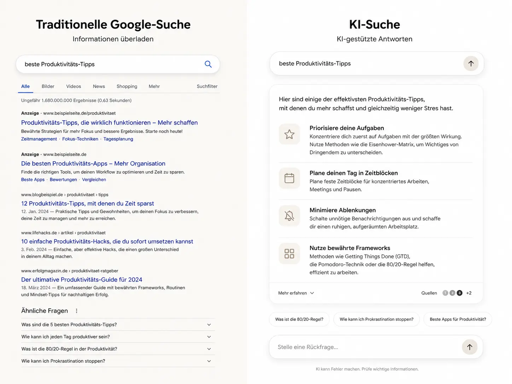
Task: Submit KI-Suche query with top arrow button
Action: click(x=471, y=64)
